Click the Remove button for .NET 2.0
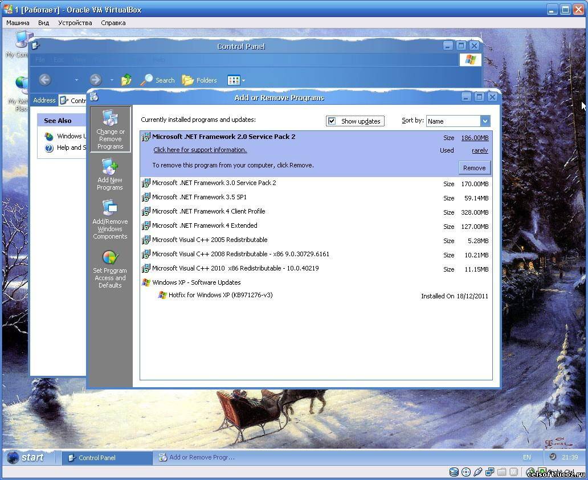The width and height of the screenshot is (588, 480). (x=474, y=168)
